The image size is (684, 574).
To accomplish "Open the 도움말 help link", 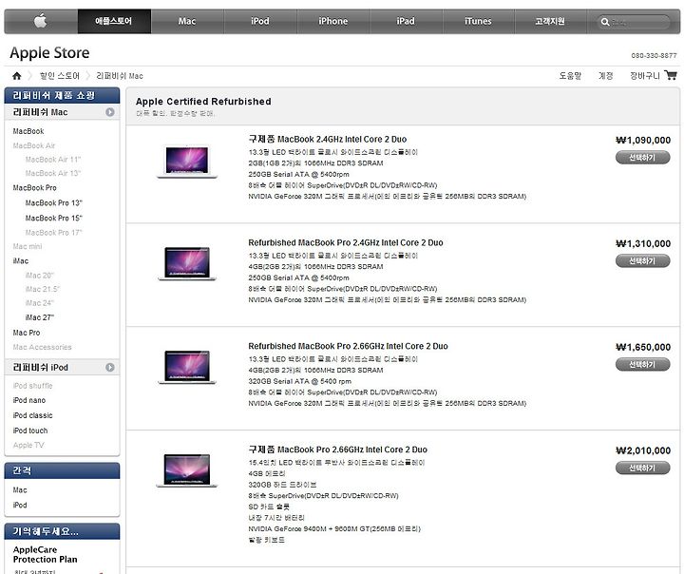I will click(570, 76).
